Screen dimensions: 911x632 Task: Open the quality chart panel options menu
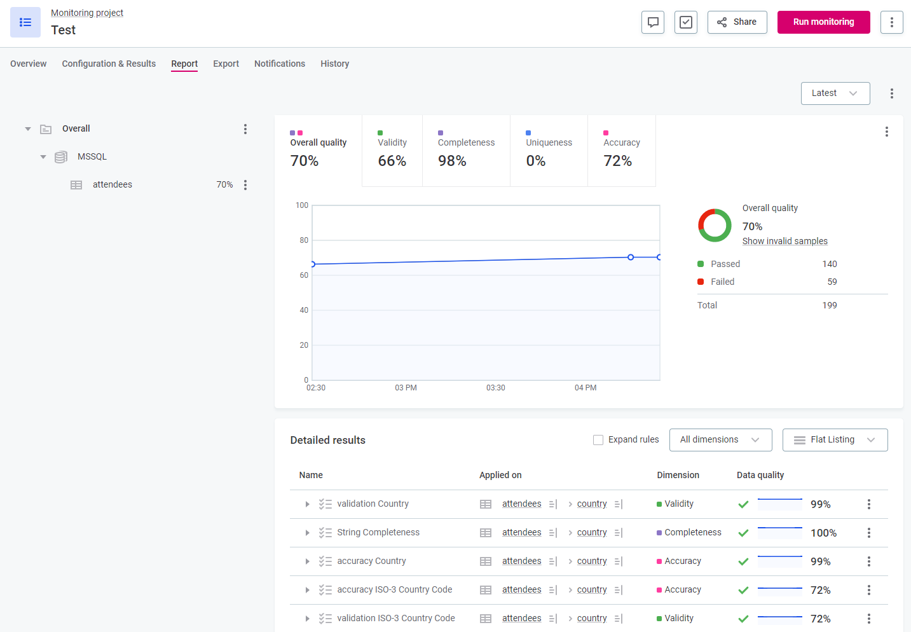click(886, 132)
